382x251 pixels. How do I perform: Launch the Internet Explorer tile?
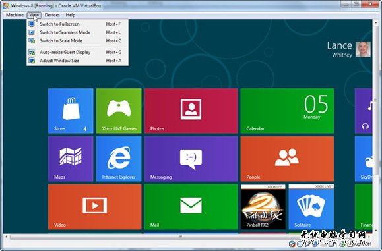pos(119,159)
